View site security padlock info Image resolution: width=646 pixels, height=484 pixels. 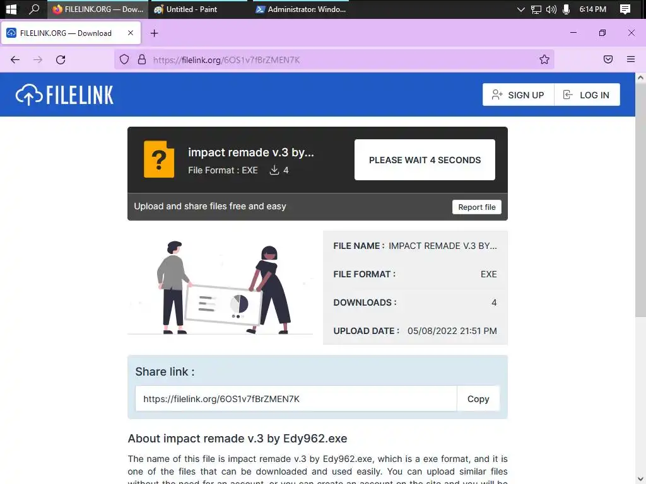click(x=142, y=60)
